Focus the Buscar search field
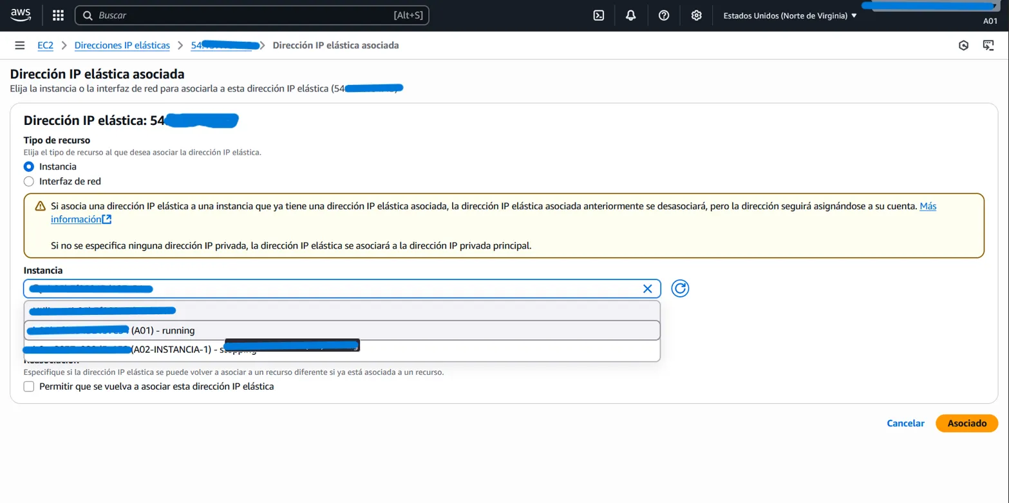This screenshot has width=1009, height=503. 245,15
